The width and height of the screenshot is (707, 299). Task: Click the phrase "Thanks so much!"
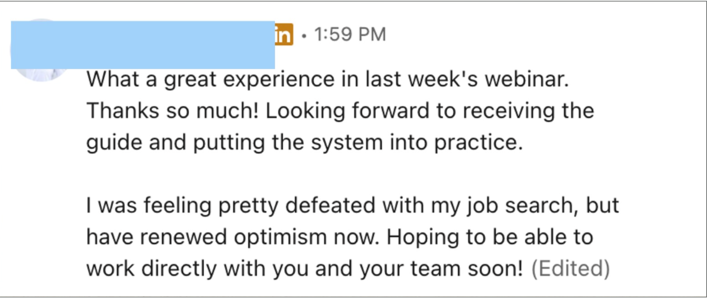coord(173,111)
